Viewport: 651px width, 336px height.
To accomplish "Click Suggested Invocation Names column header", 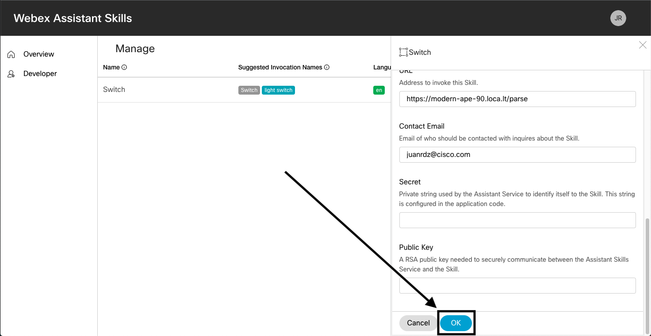I will 280,67.
